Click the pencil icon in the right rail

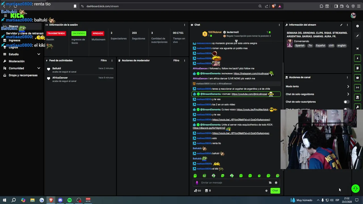pyautogui.click(x=358, y=36)
